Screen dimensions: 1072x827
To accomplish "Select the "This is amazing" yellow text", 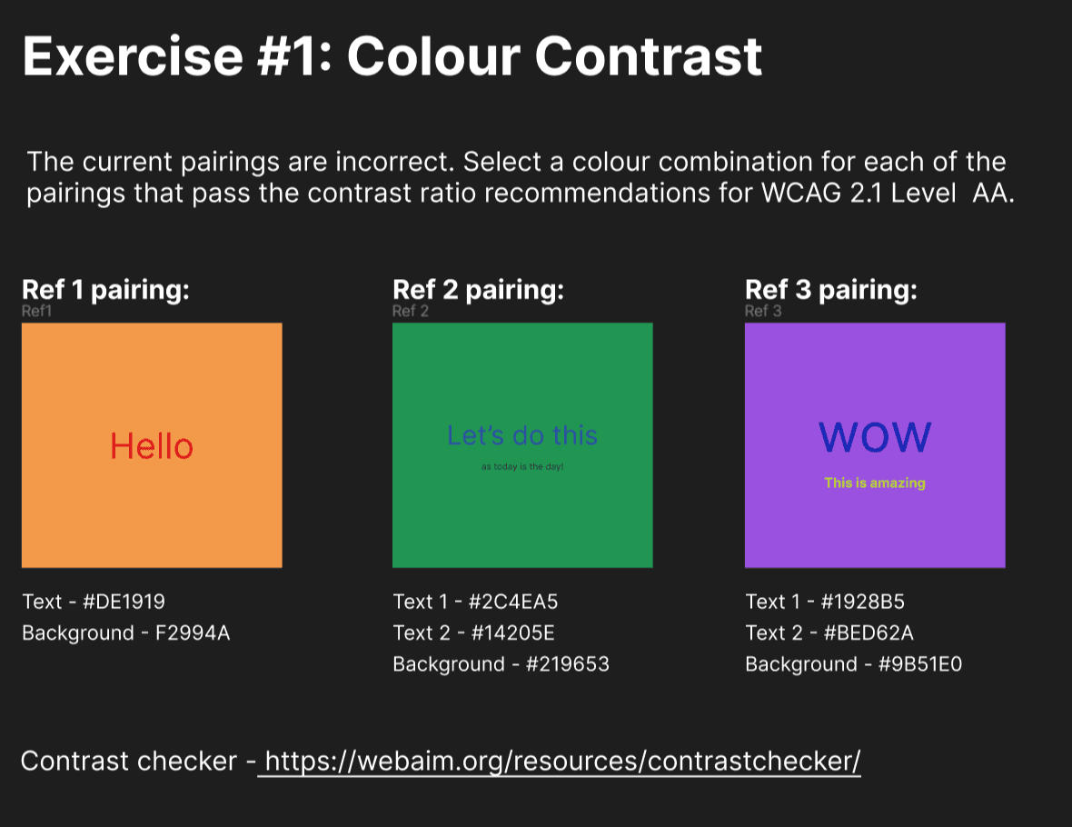I will [x=875, y=483].
